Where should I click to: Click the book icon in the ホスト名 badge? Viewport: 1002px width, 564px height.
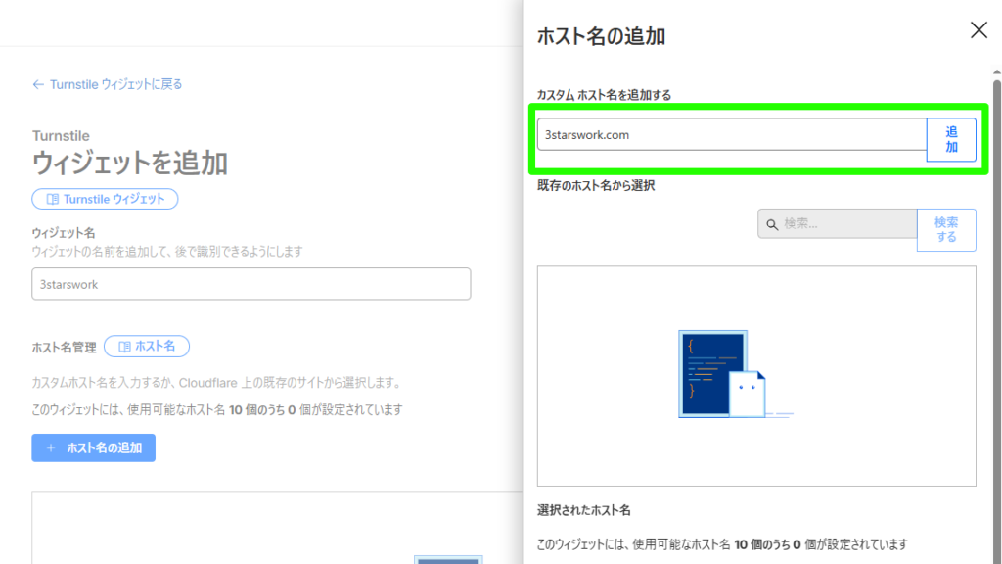point(124,347)
